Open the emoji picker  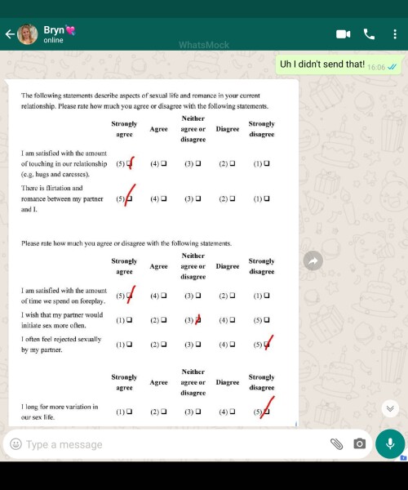click(x=16, y=443)
